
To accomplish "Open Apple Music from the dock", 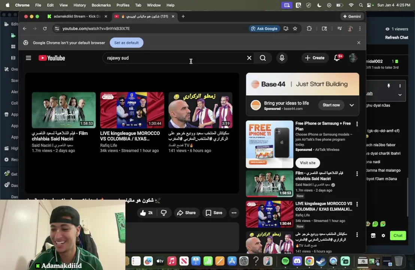I will pyautogui.click(x=172, y=261).
